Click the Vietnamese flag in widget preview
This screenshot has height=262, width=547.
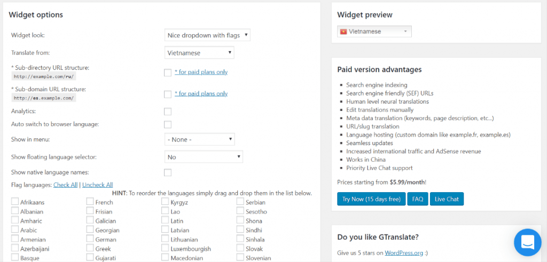click(343, 31)
